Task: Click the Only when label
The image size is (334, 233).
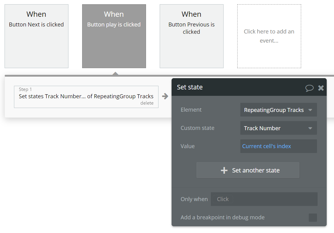Action: point(194,199)
